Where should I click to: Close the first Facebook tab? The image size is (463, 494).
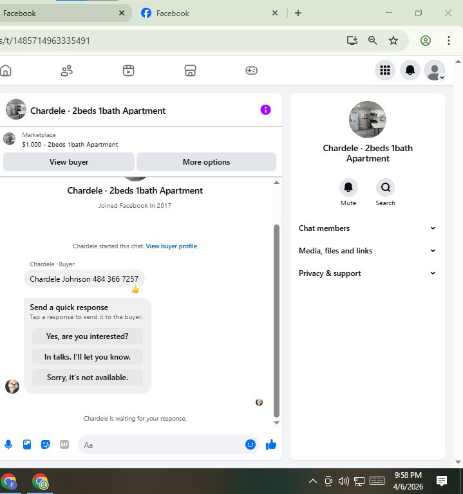click(x=122, y=13)
